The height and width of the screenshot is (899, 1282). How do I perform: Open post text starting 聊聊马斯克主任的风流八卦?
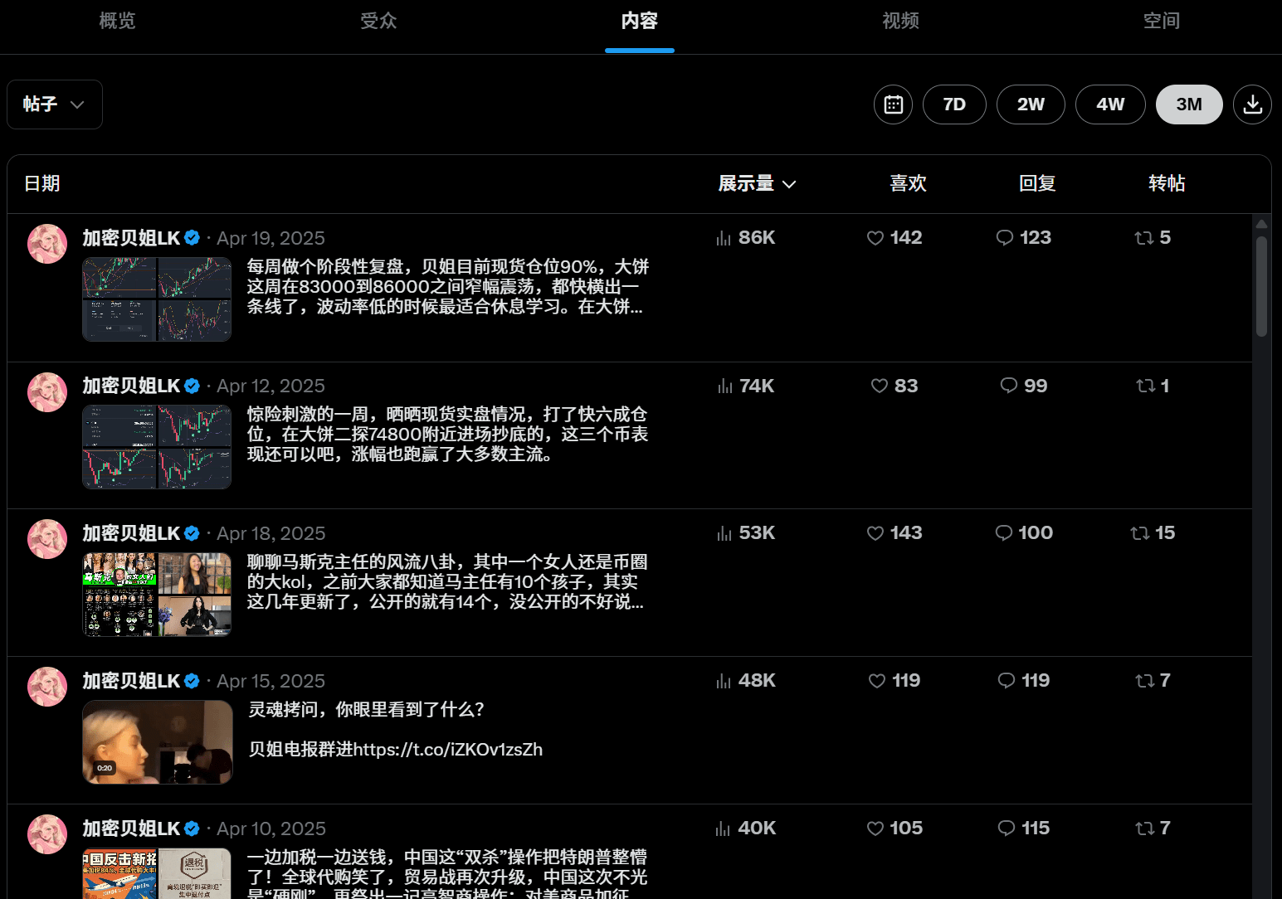click(x=447, y=582)
